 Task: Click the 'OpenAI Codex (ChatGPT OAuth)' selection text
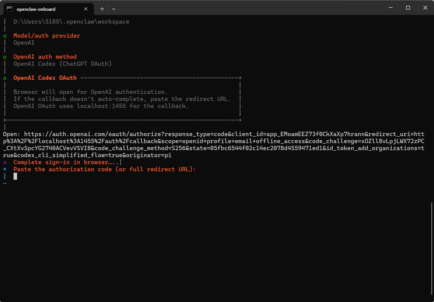62,64
